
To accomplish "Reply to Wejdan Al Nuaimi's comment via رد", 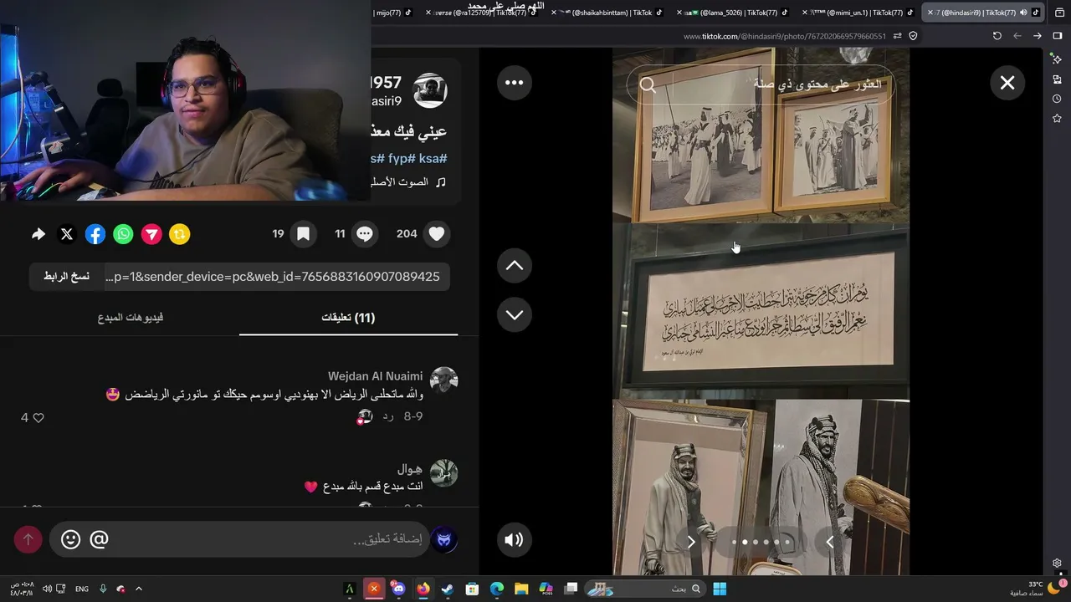I will [x=388, y=416].
